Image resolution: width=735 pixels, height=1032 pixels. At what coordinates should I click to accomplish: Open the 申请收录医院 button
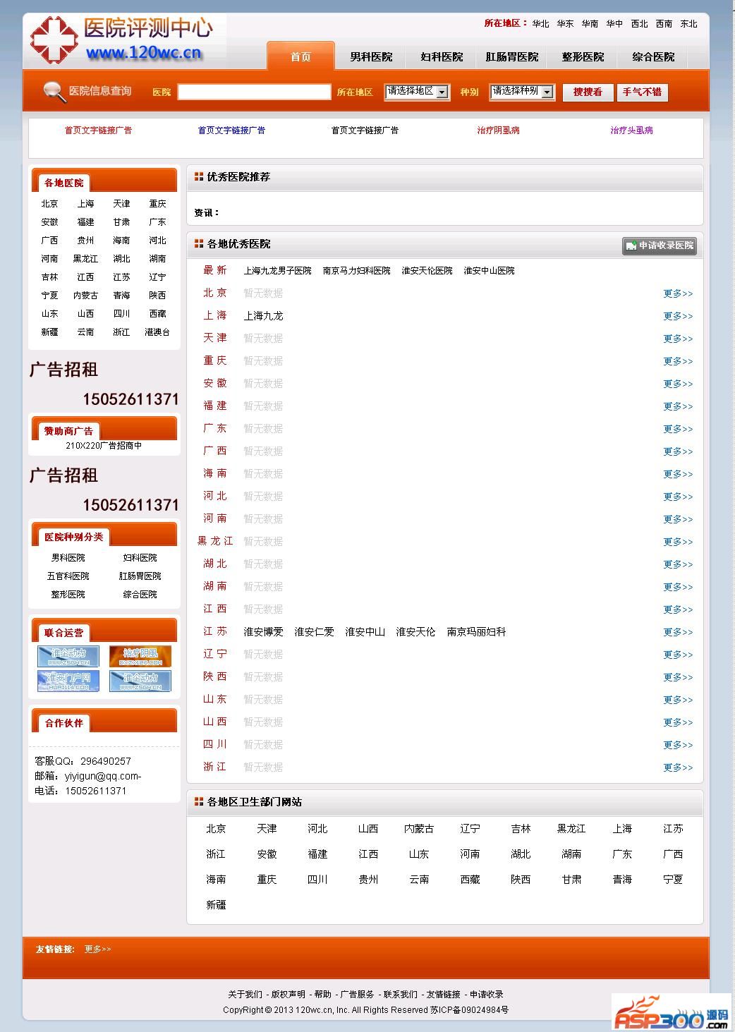[x=660, y=245]
